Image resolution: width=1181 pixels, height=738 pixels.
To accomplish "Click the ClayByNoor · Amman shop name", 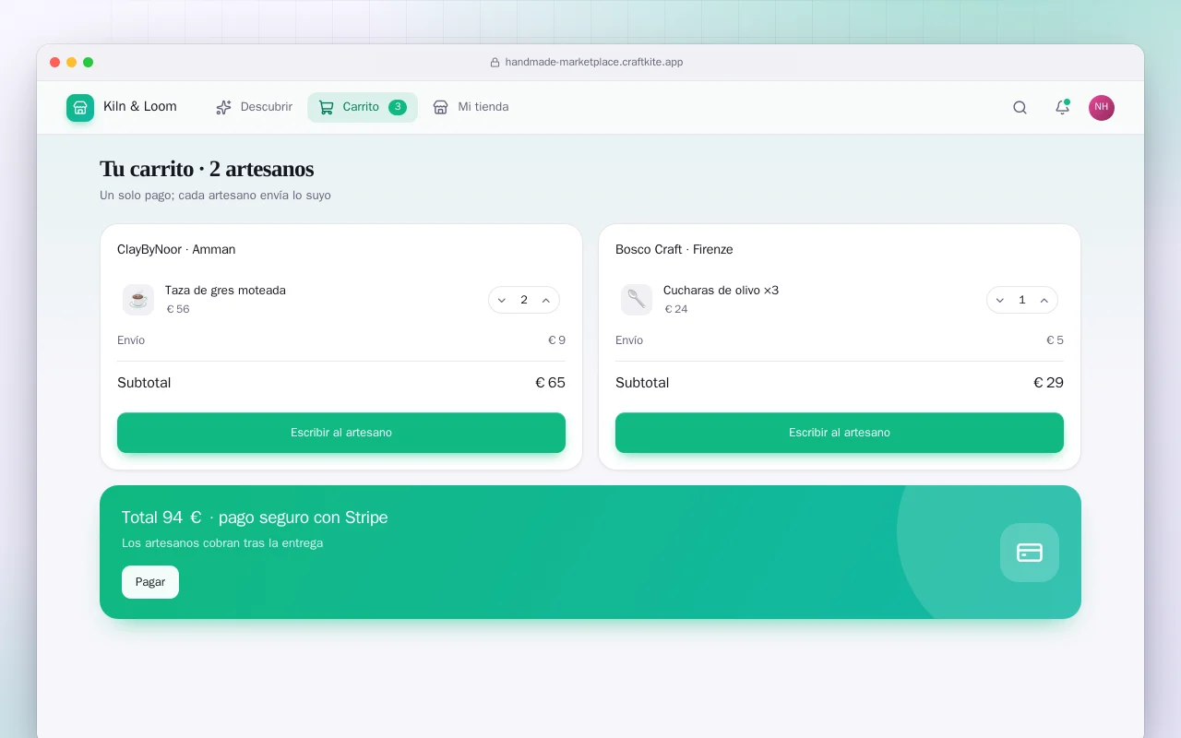I will [x=176, y=249].
